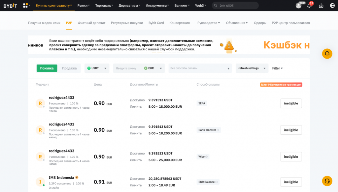The height and width of the screenshot is (192, 338).
Task: Click the Wise payment tag
Action: [x=203, y=156]
